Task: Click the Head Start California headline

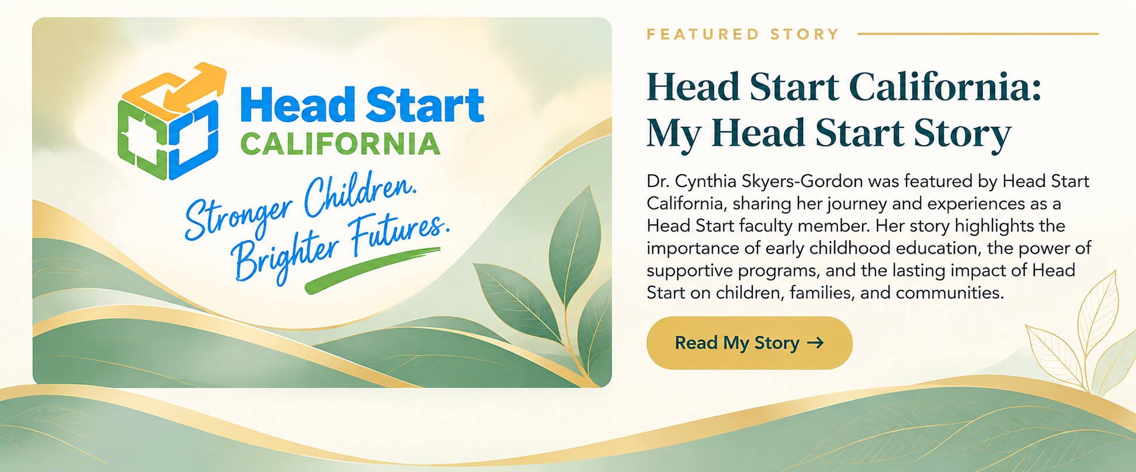Action: (x=844, y=88)
